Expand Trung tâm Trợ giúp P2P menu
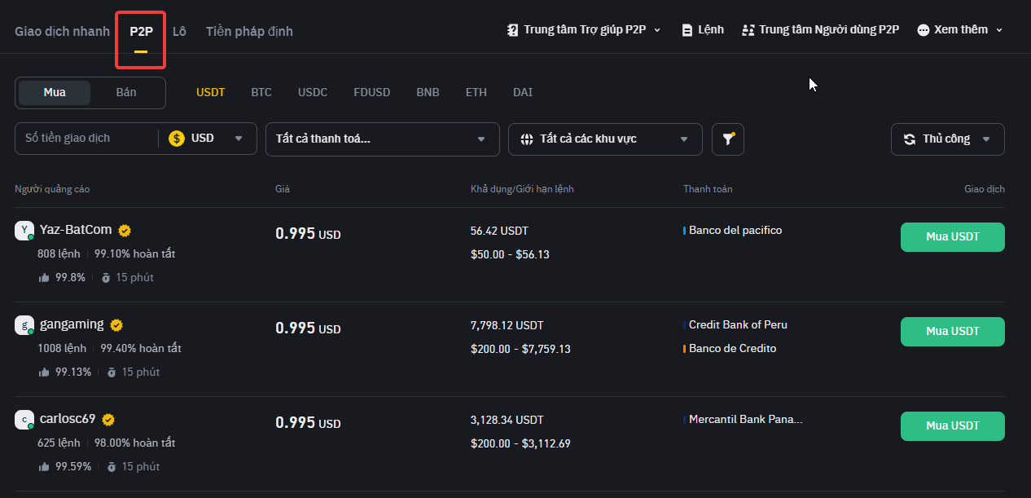1031x498 pixels. pos(584,30)
